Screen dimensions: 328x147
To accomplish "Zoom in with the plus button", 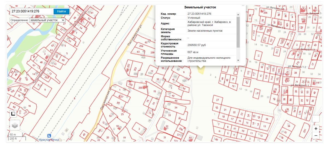I will tap(316, 128).
